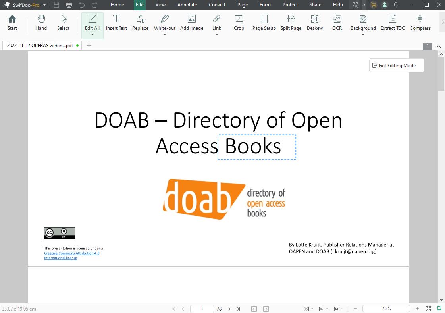Expand the Background dropdown arrow

[363, 35]
